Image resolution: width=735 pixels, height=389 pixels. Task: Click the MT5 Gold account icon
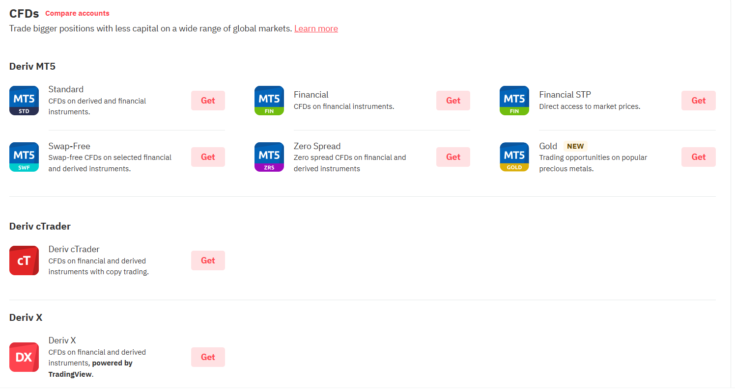514,157
